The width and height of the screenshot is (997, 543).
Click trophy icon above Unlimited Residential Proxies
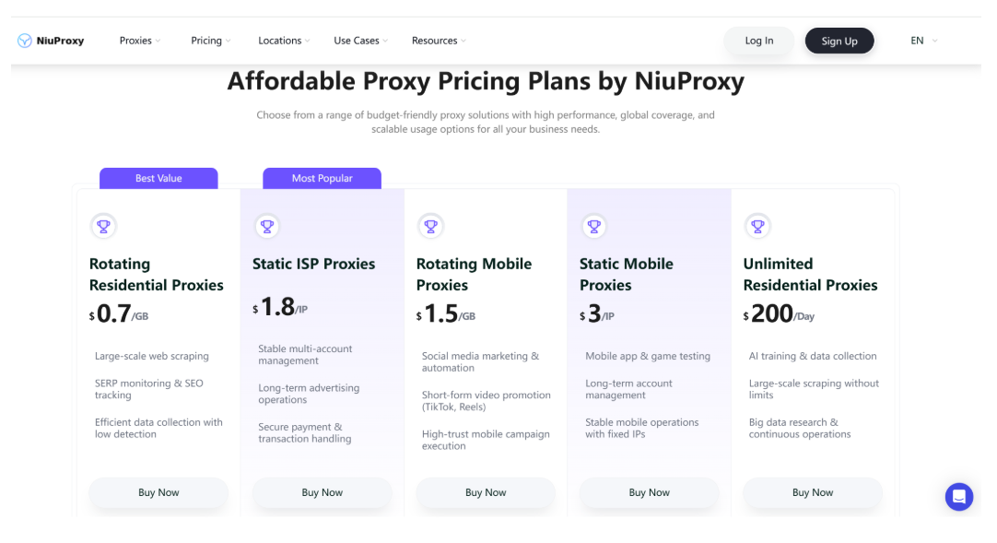click(757, 226)
